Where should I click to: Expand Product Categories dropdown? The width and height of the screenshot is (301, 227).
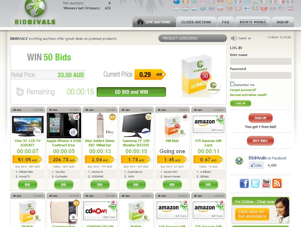tap(192, 38)
